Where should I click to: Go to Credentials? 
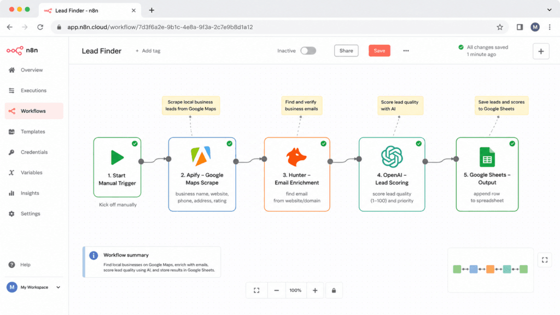click(34, 152)
